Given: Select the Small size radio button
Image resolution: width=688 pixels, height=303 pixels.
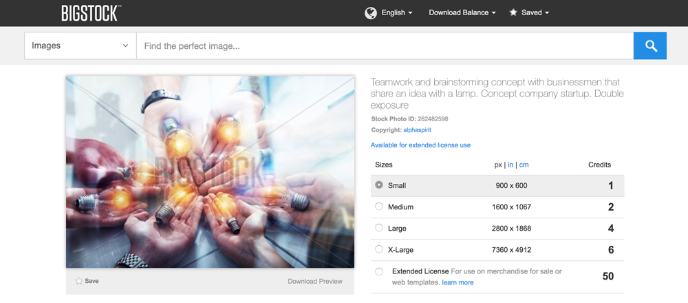Looking at the screenshot, I should tap(379, 185).
